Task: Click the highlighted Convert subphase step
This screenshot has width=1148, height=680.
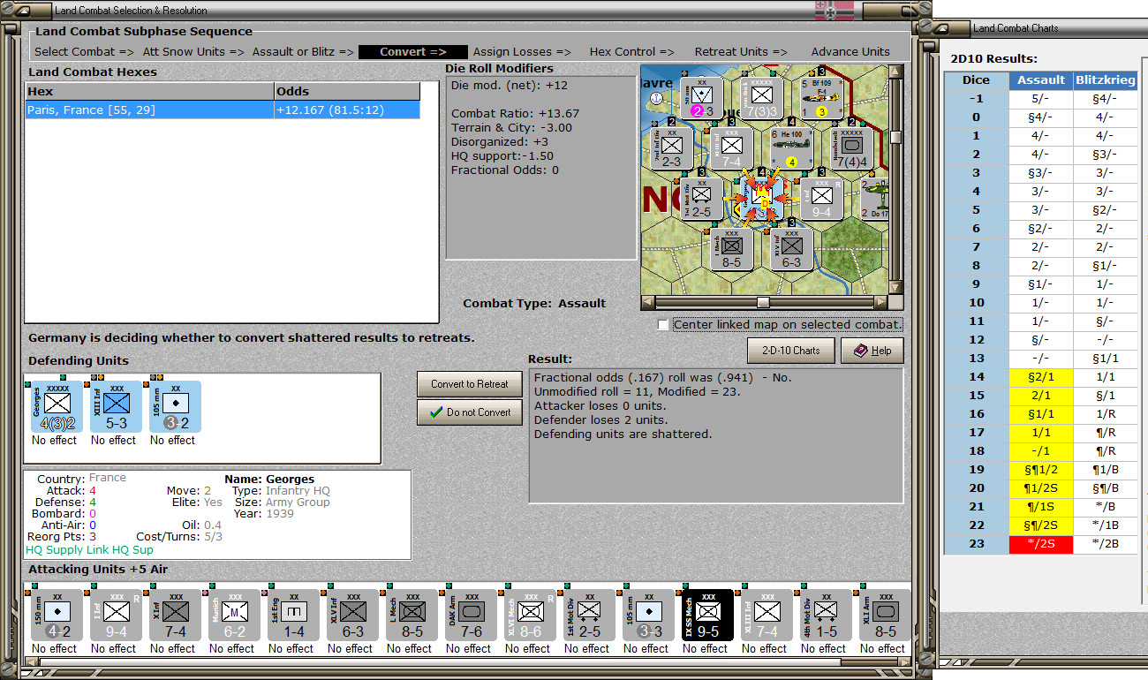Action: (413, 52)
